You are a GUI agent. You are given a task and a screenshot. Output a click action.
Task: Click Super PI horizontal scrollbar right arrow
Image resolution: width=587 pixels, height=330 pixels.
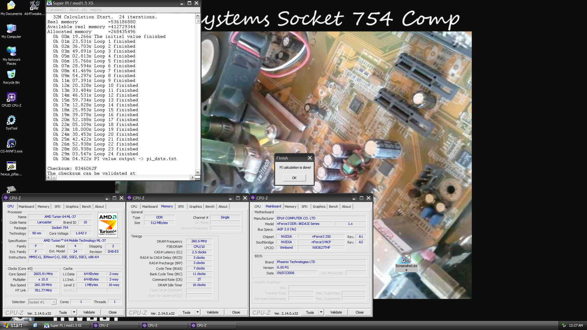(x=192, y=178)
